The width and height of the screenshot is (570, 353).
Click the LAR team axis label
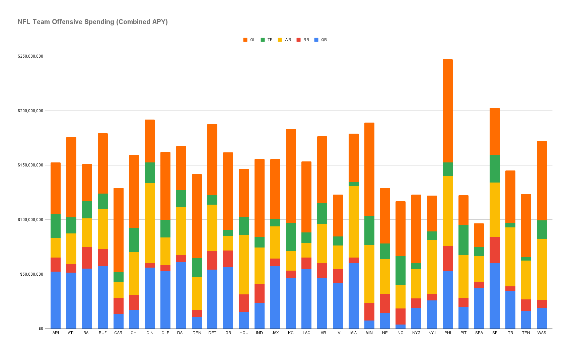pyautogui.click(x=322, y=333)
